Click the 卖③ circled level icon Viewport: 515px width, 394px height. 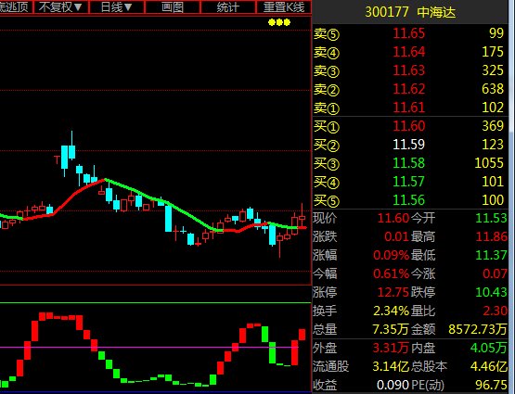click(x=334, y=71)
